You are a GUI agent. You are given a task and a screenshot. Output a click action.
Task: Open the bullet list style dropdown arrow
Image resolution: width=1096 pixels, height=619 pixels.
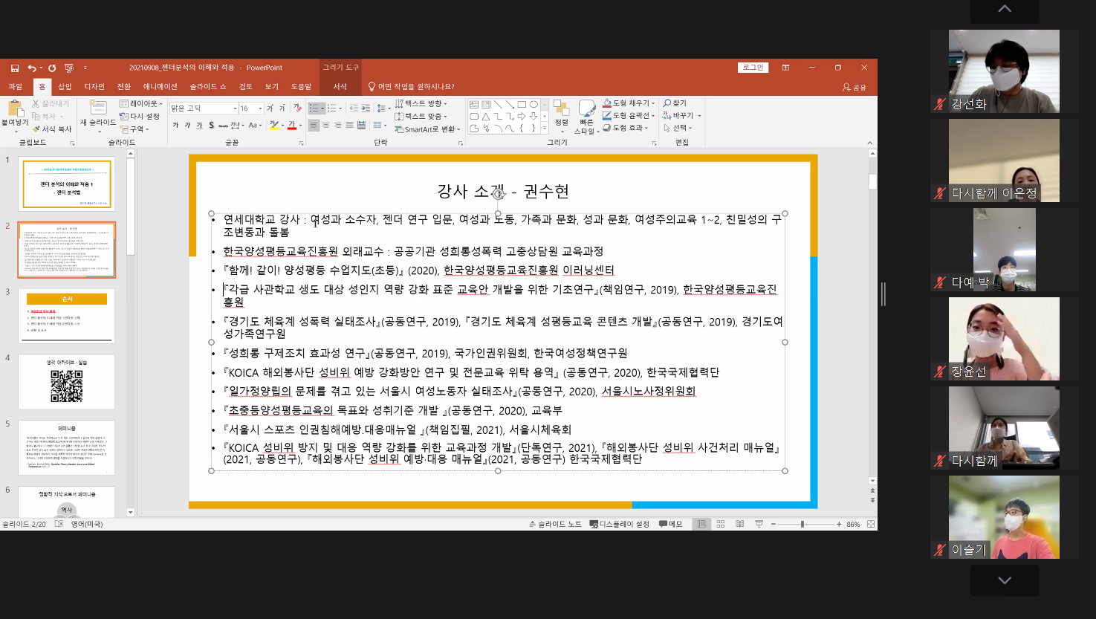pos(322,108)
